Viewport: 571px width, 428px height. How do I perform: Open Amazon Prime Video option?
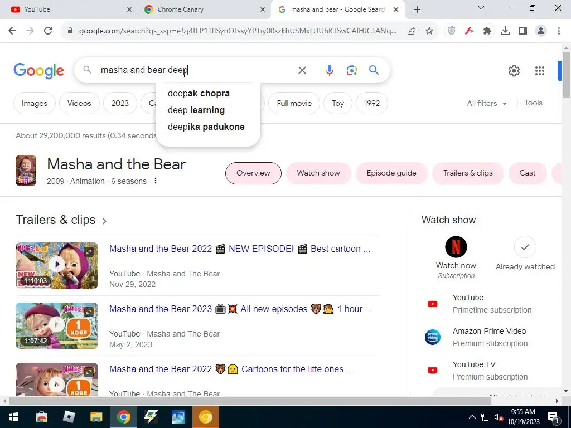click(x=490, y=337)
